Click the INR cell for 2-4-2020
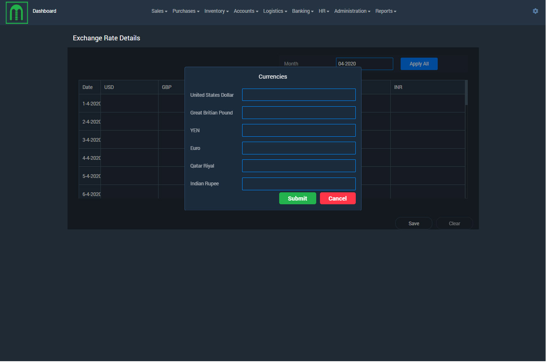 [x=428, y=121]
